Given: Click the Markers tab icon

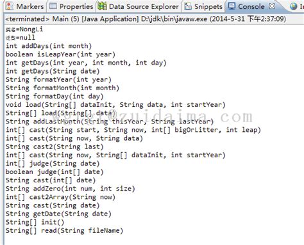Looking at the screenshot, I should coord(10,6).
